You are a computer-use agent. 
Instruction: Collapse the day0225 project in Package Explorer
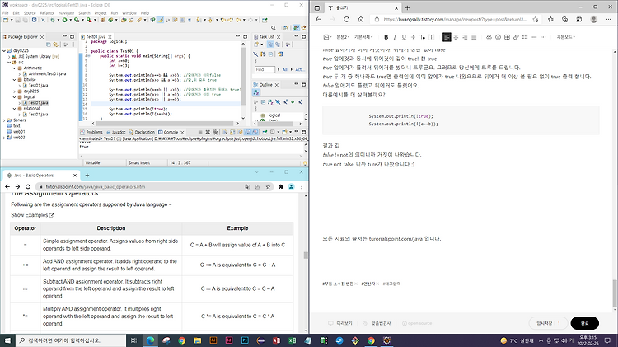(x=4, y=51)
